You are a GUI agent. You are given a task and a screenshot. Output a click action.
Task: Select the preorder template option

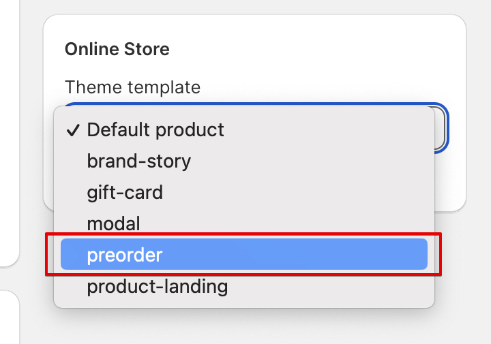125,255
